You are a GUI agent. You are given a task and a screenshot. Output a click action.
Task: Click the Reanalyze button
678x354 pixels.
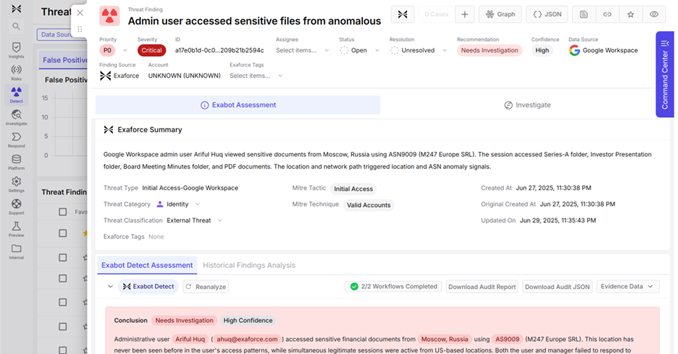coord(206,286)
